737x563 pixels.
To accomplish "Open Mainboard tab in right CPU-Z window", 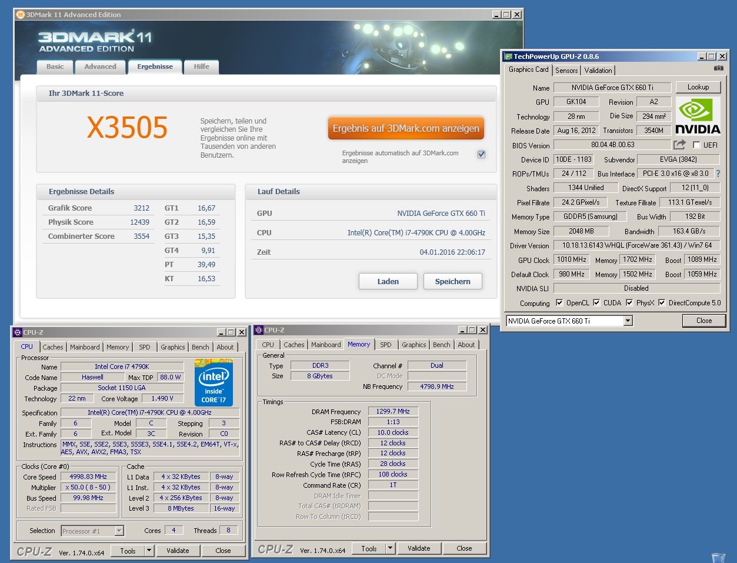I will click(326, 345).
